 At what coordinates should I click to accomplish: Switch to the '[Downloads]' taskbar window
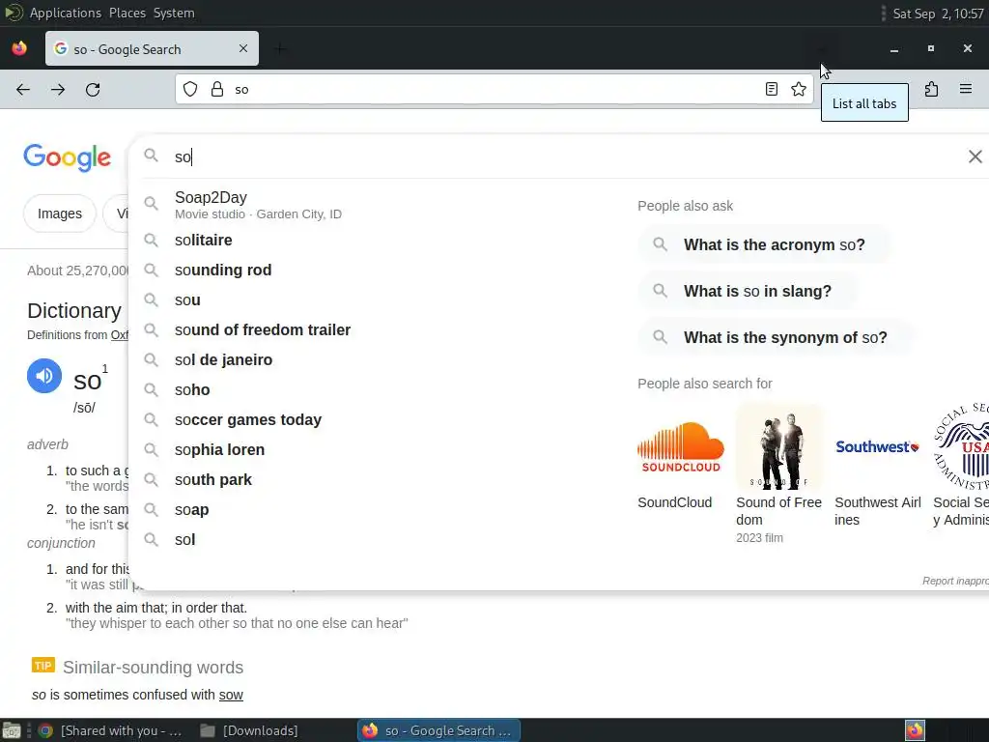(249, 730)
